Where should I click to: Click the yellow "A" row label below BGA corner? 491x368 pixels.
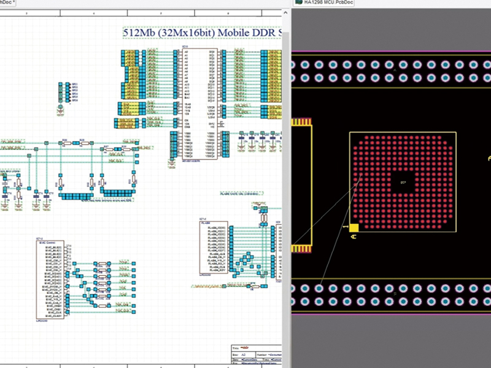pos(354,236)
